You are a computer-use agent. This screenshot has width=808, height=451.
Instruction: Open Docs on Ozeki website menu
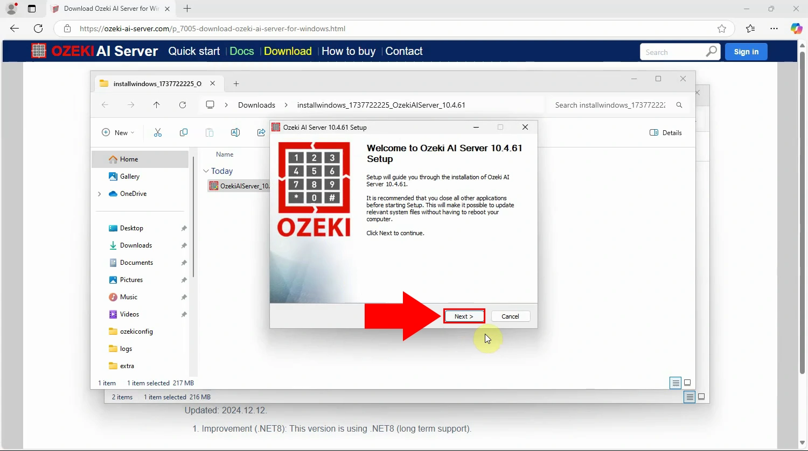[241, 51]
